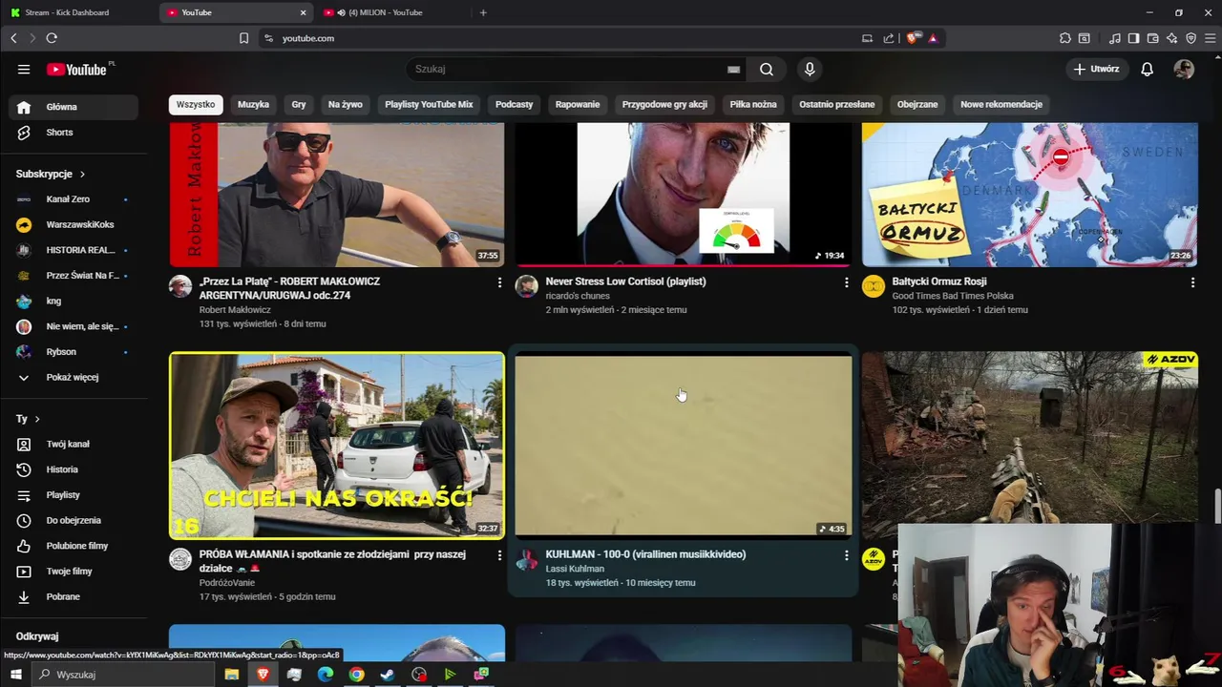Open Rybson subscription
This screenshot has width=1222, height=687.
[x=74, y=352]
